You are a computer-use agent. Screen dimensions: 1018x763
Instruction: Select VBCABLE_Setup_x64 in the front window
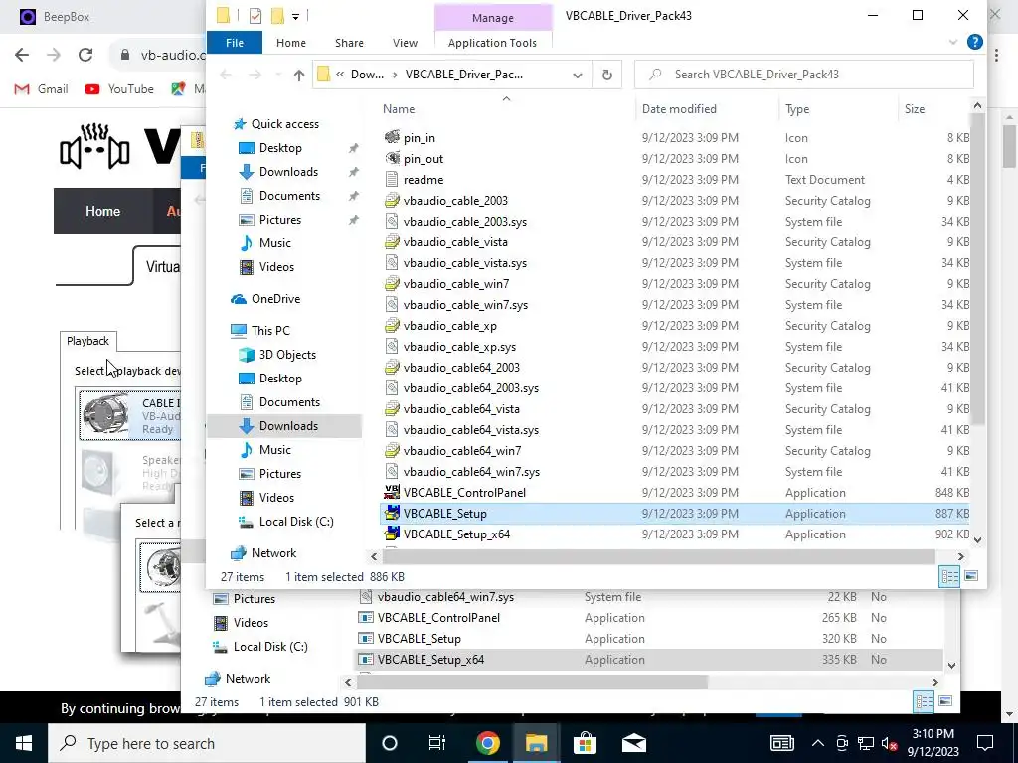click(x=456, y=534)
